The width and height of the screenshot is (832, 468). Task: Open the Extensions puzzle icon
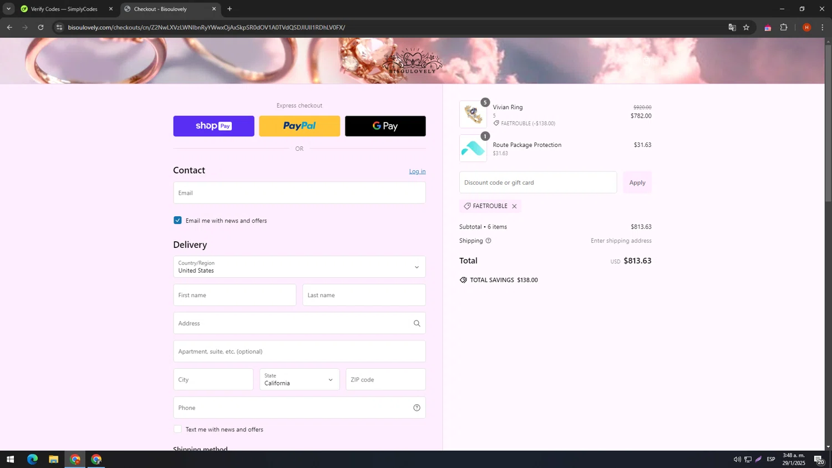[x=784, y=27]
